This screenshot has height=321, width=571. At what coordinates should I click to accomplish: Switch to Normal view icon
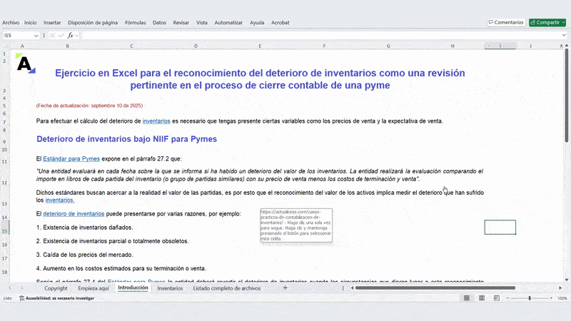point(467,298)
